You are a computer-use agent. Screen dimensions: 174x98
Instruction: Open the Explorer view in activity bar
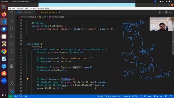[11, 13]
